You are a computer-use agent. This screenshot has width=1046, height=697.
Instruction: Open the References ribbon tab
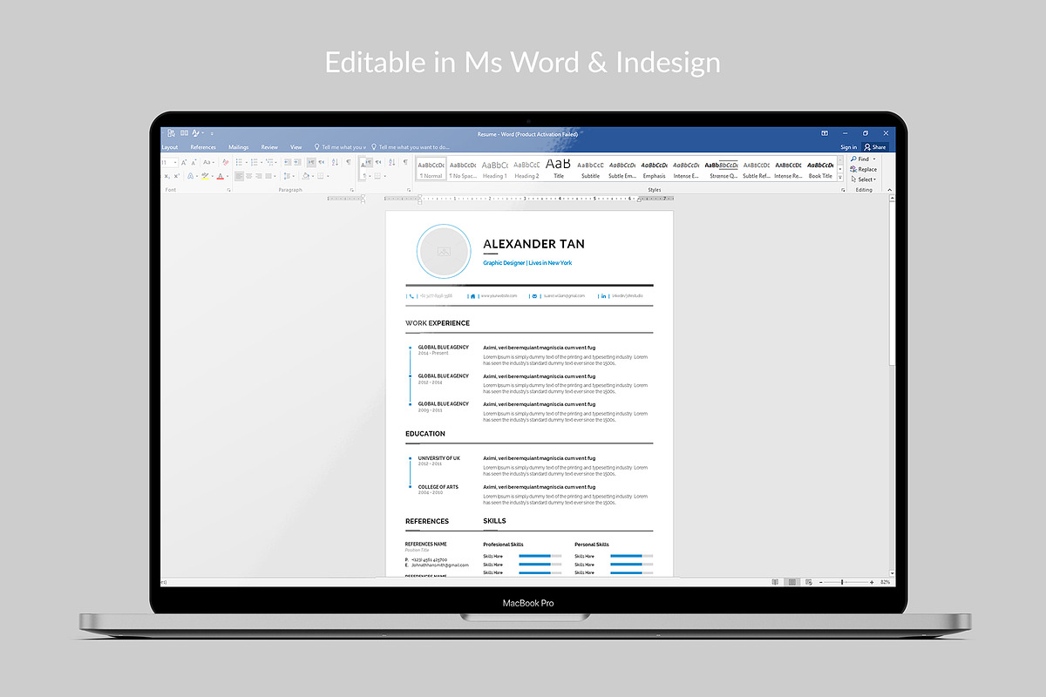[203, 147]
